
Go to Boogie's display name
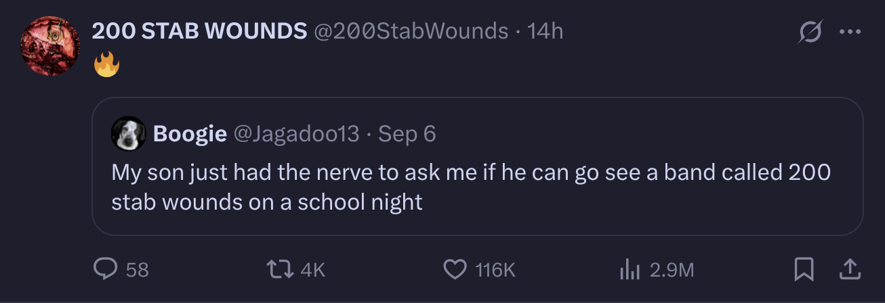(190, 134)
